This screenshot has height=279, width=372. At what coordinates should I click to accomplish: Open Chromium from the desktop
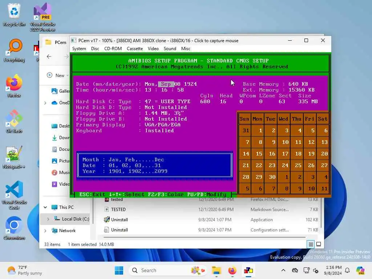tap(14, 228)
